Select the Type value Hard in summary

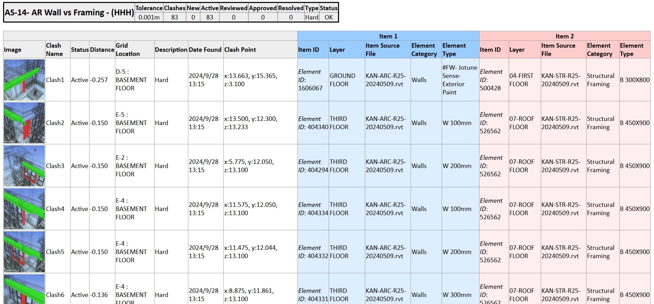coord(312,17)
